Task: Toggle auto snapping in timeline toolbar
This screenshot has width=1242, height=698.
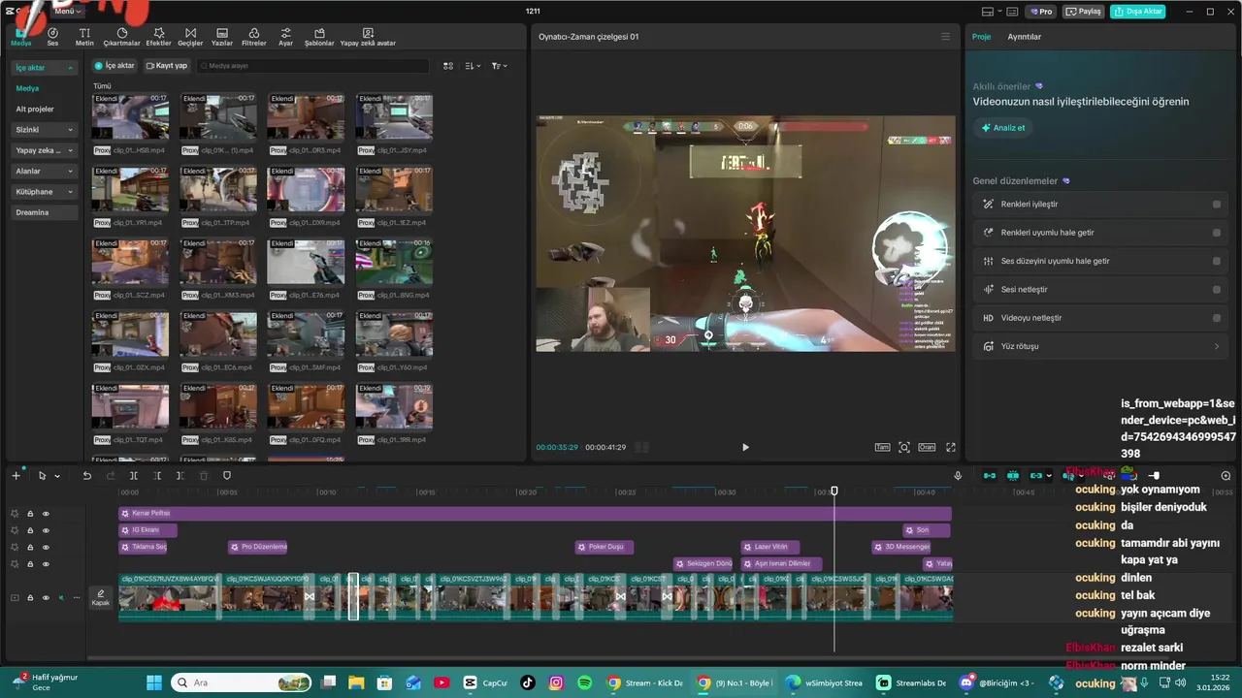Action: tap(1013, 476)
